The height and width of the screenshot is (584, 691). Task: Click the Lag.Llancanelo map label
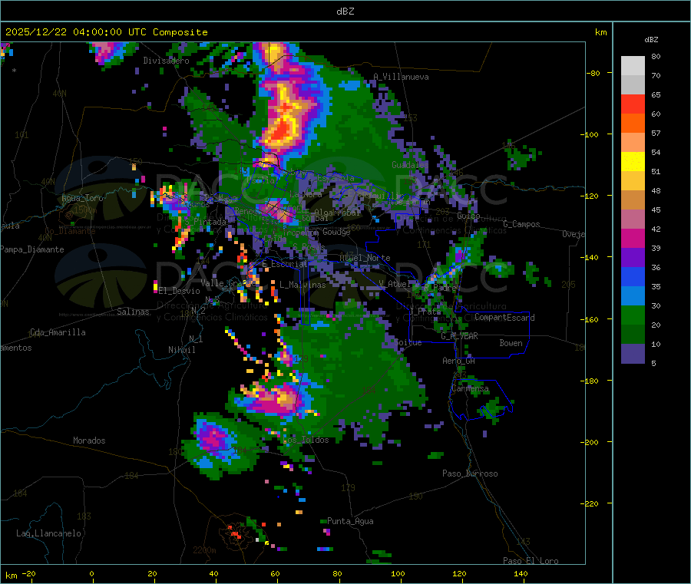pyautogui.click(x=49, y=533)
